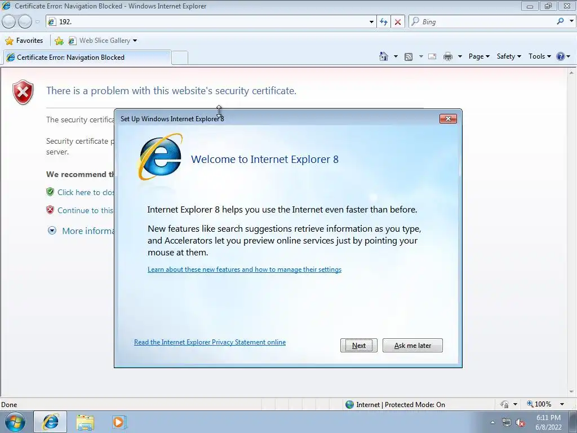The width and height of the screenshot is (577, 433).
Task: Open Windows Explorer from taskbar
Action: click(85, 422)
